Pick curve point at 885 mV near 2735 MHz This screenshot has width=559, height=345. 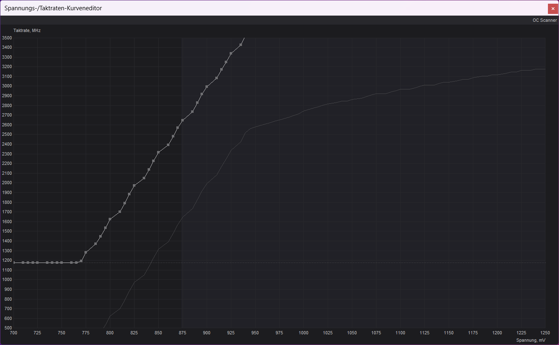pyautogui.click(x=192, y=112)
